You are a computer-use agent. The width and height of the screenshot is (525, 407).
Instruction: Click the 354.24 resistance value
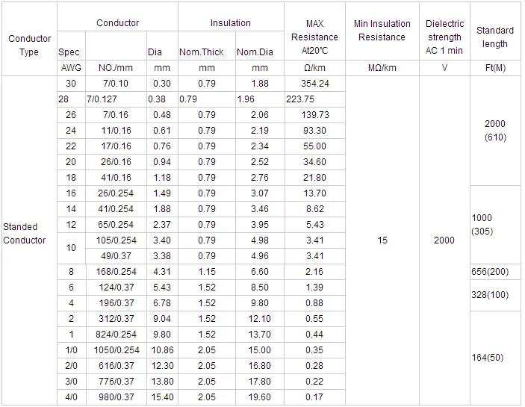click(x=314, y=84)
